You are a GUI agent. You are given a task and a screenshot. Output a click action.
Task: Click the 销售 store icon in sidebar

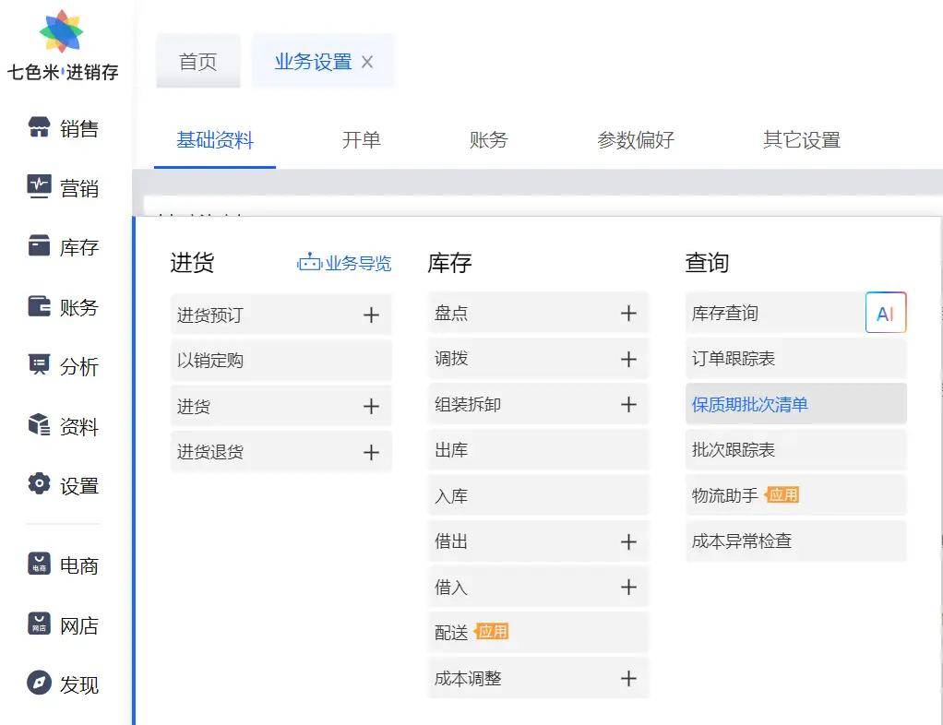click(39, 128)
